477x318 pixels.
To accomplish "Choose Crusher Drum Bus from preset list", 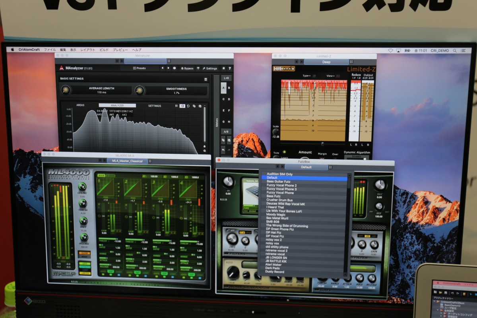I will tap(279, 200).
